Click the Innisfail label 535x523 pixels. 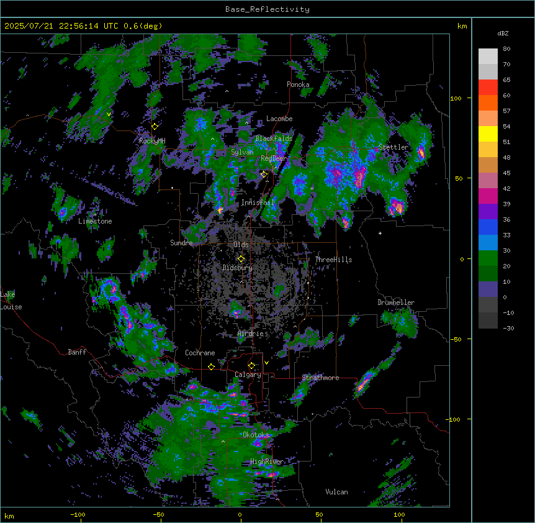pos(258,202)
